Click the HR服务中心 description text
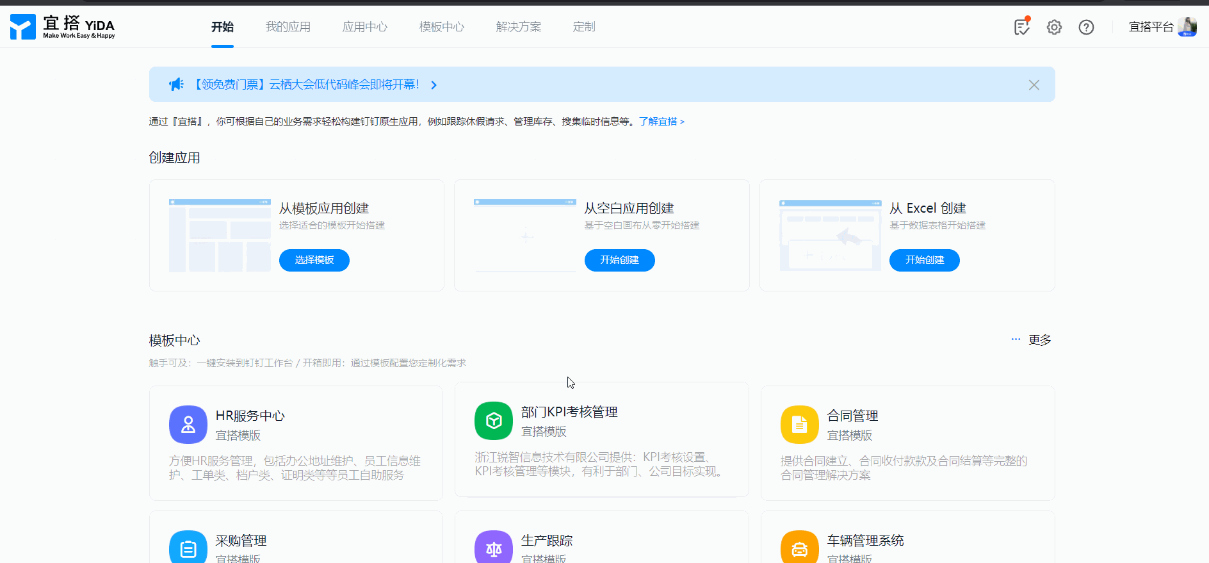 (295, 468)
